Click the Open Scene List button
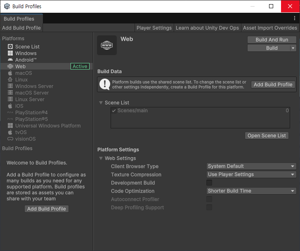The height and width of the screenshot is (251, 300). tap(267, 136)
